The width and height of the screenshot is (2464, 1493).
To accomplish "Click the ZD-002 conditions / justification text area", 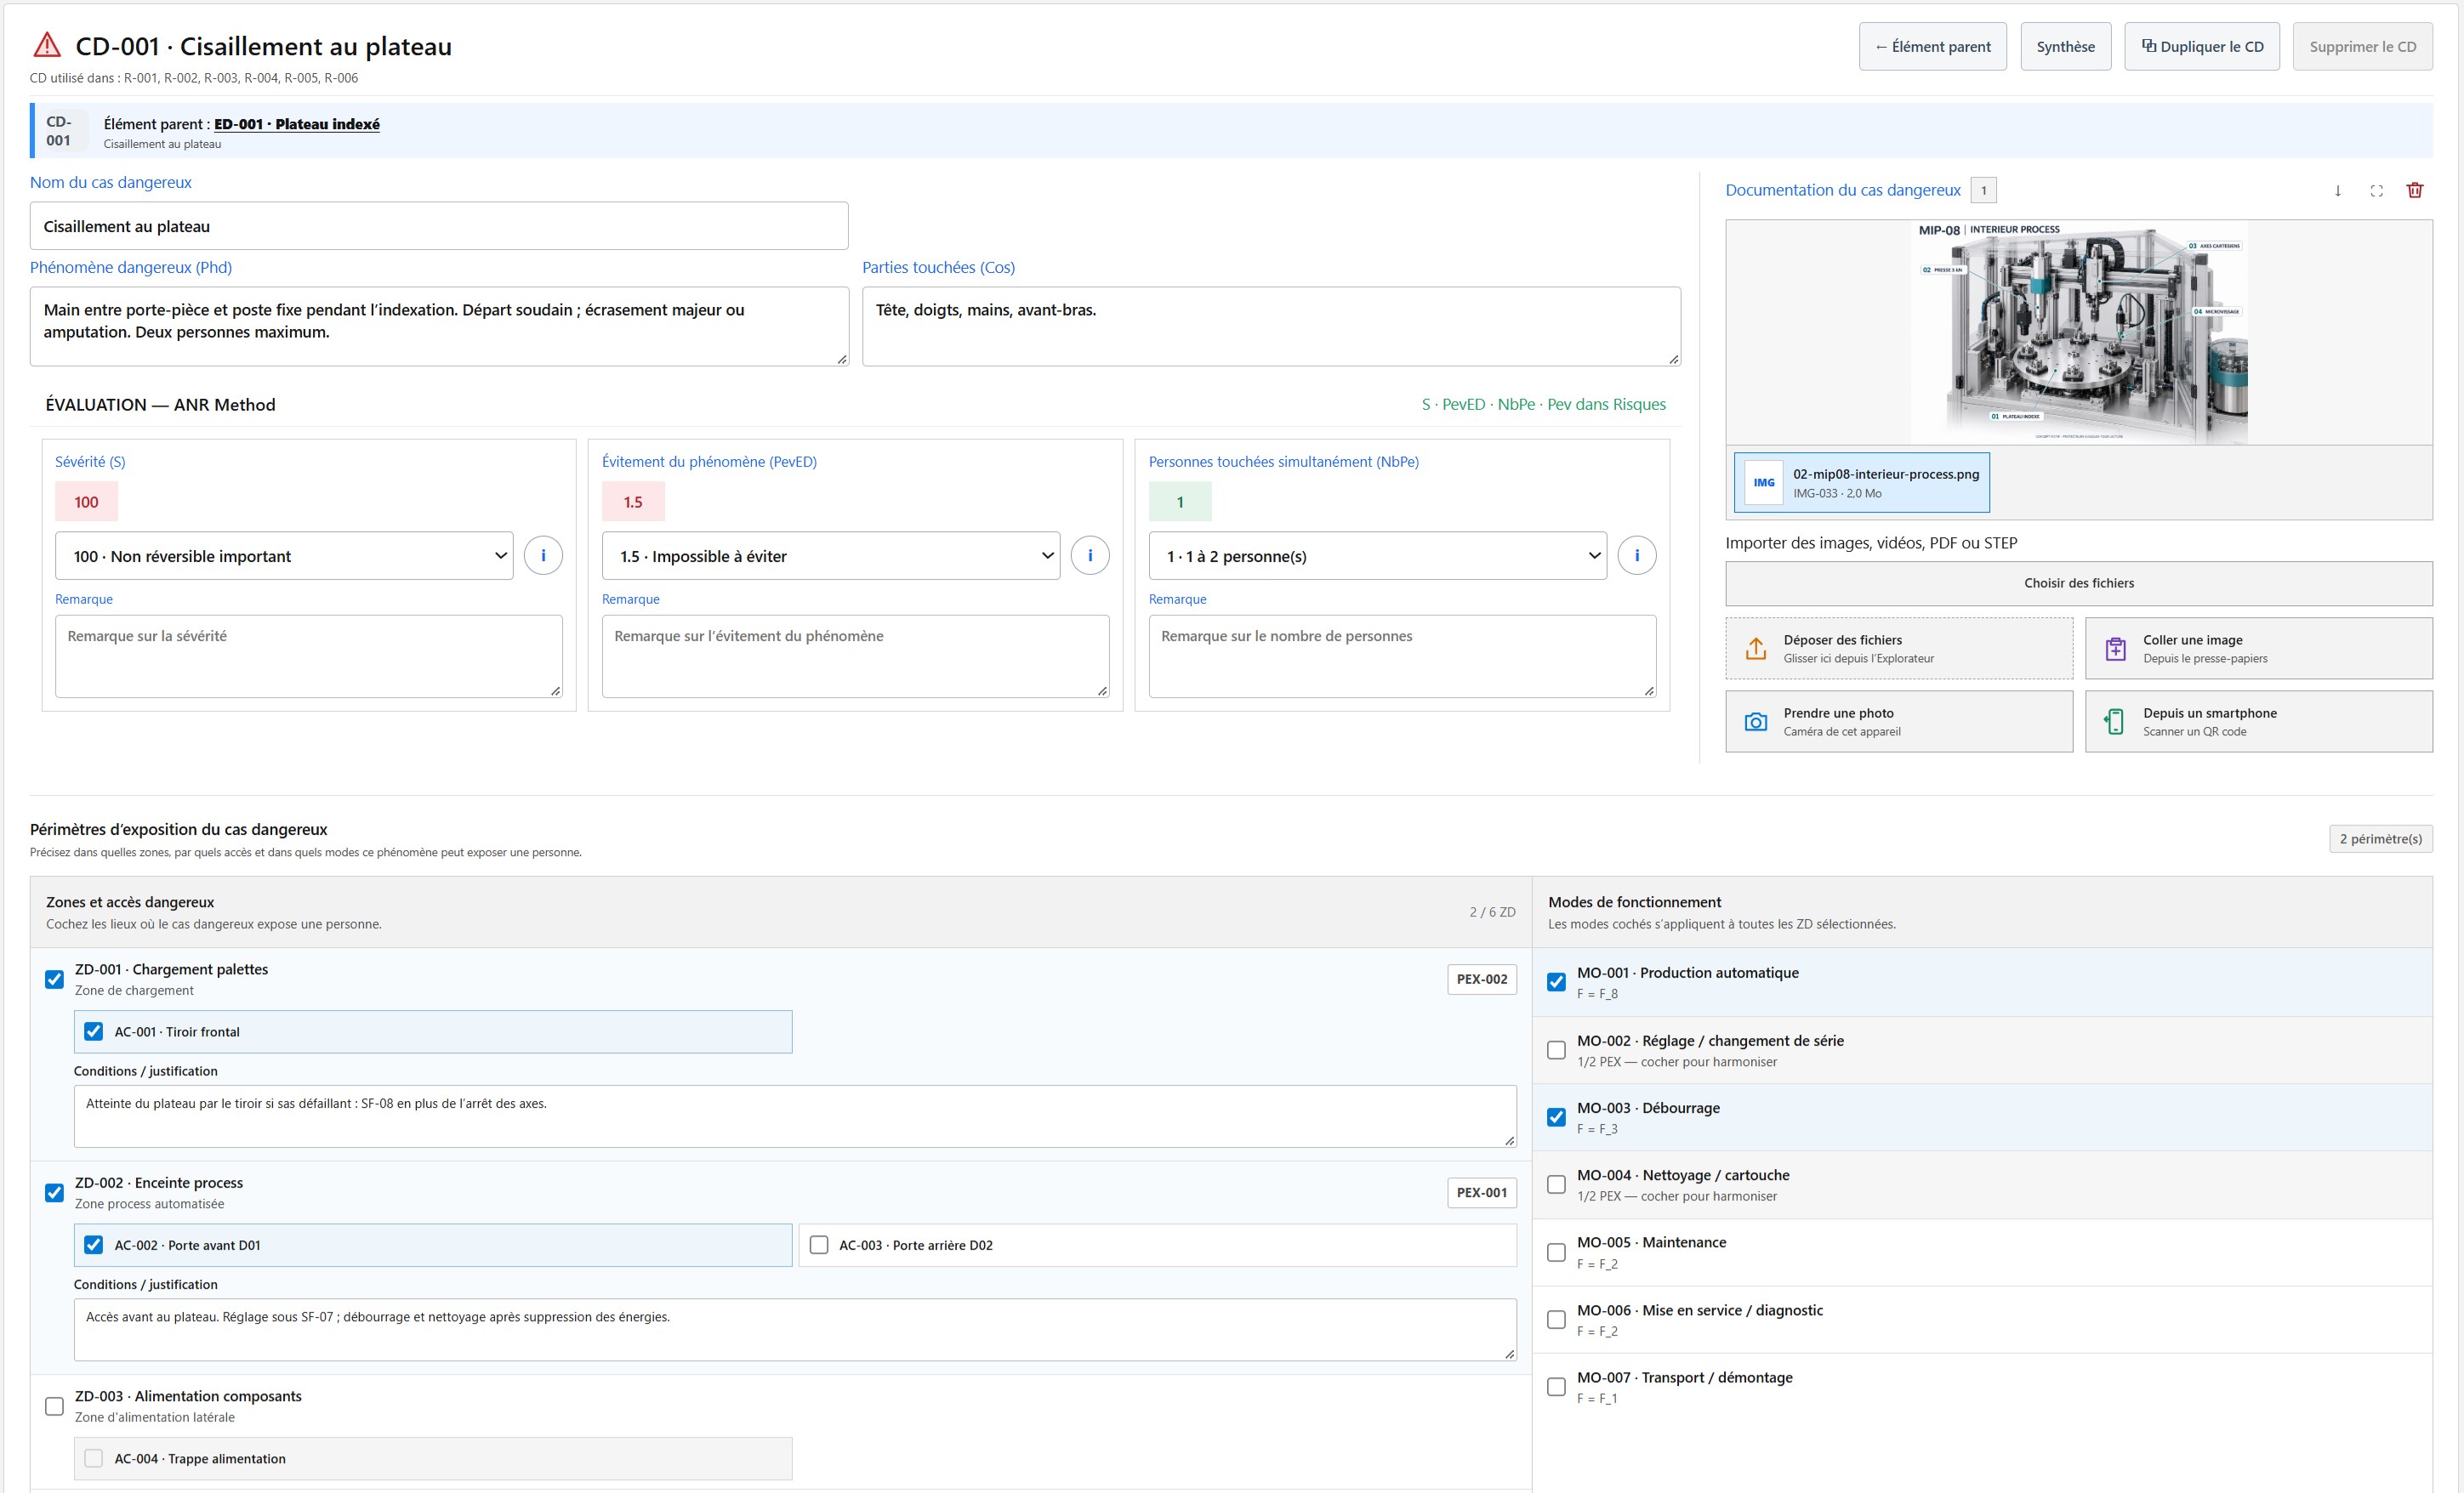I will (x=795, y=1330).
